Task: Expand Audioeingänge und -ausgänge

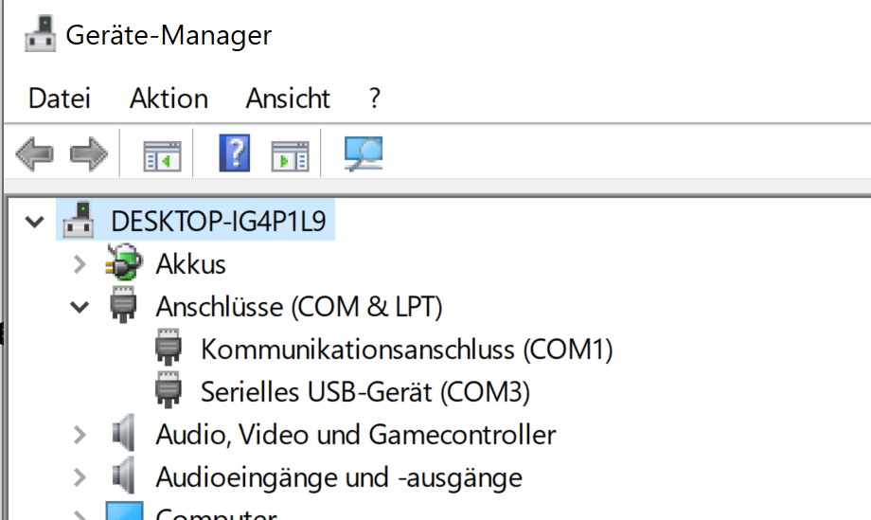Action: (80, 477)
